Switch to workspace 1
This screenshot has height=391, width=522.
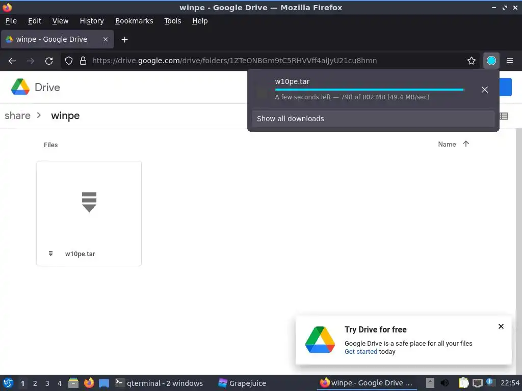point(22,383)
